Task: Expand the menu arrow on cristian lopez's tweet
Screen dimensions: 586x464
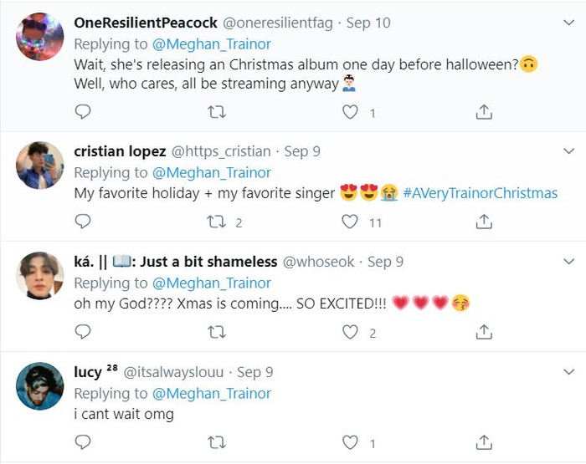Action: pyautogui.click(x=568, y=151)
